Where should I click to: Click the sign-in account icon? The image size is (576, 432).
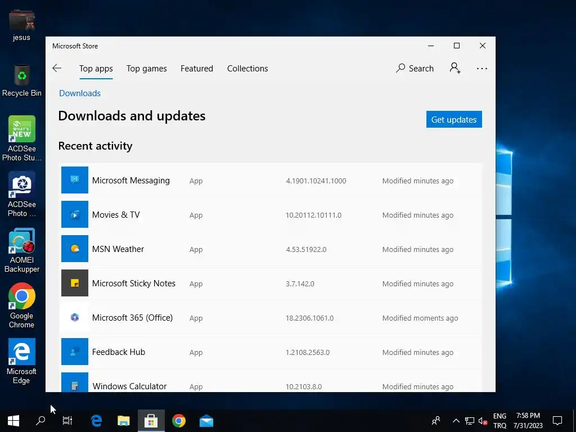[x=455, y=68]
